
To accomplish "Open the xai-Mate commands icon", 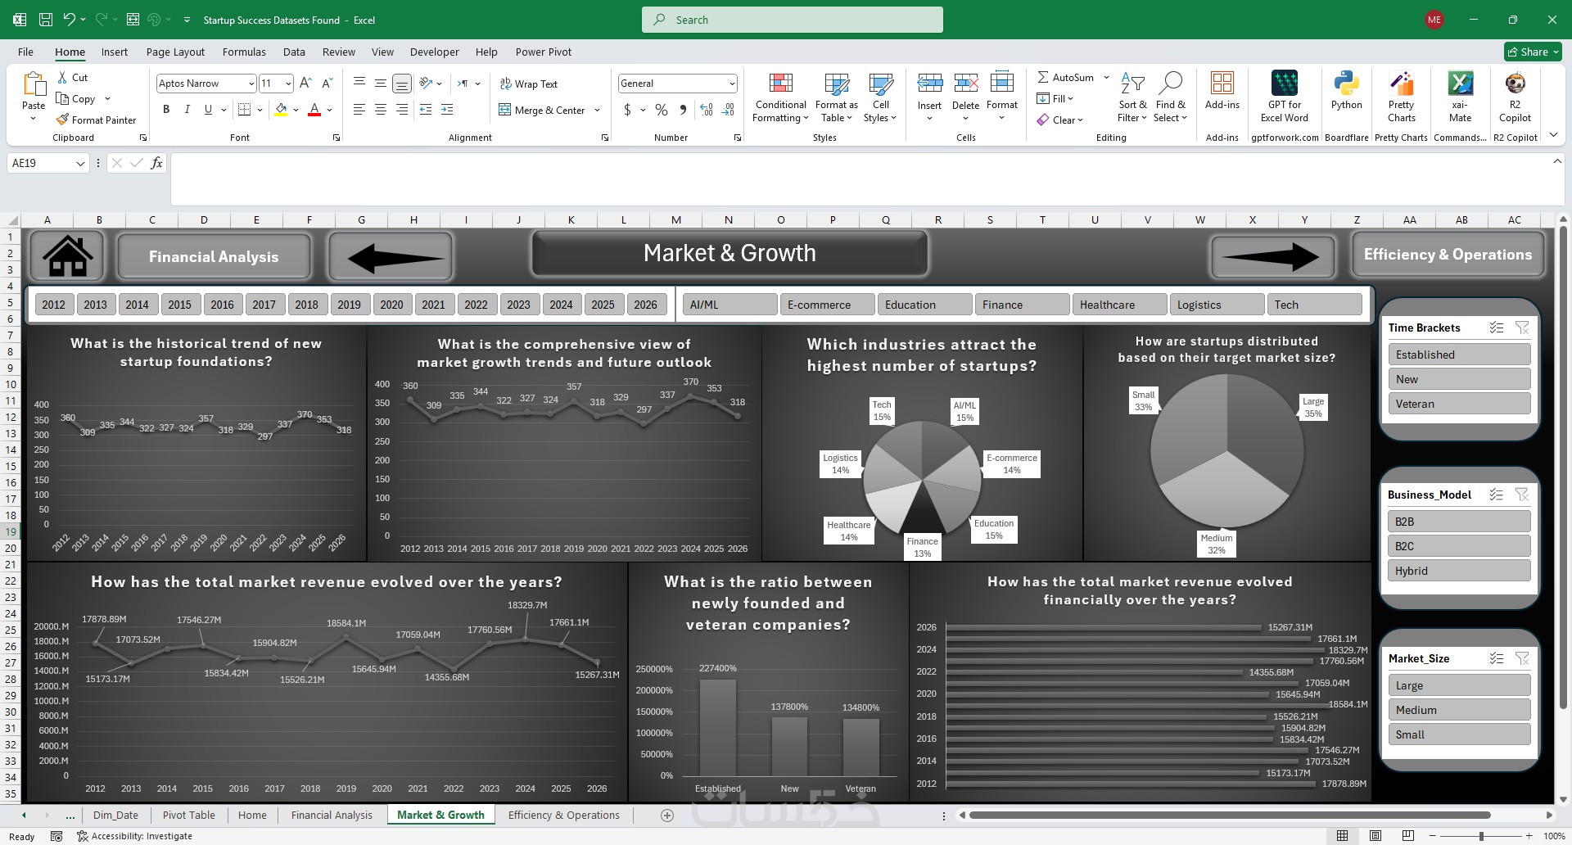I will [x=1460, y=84].
